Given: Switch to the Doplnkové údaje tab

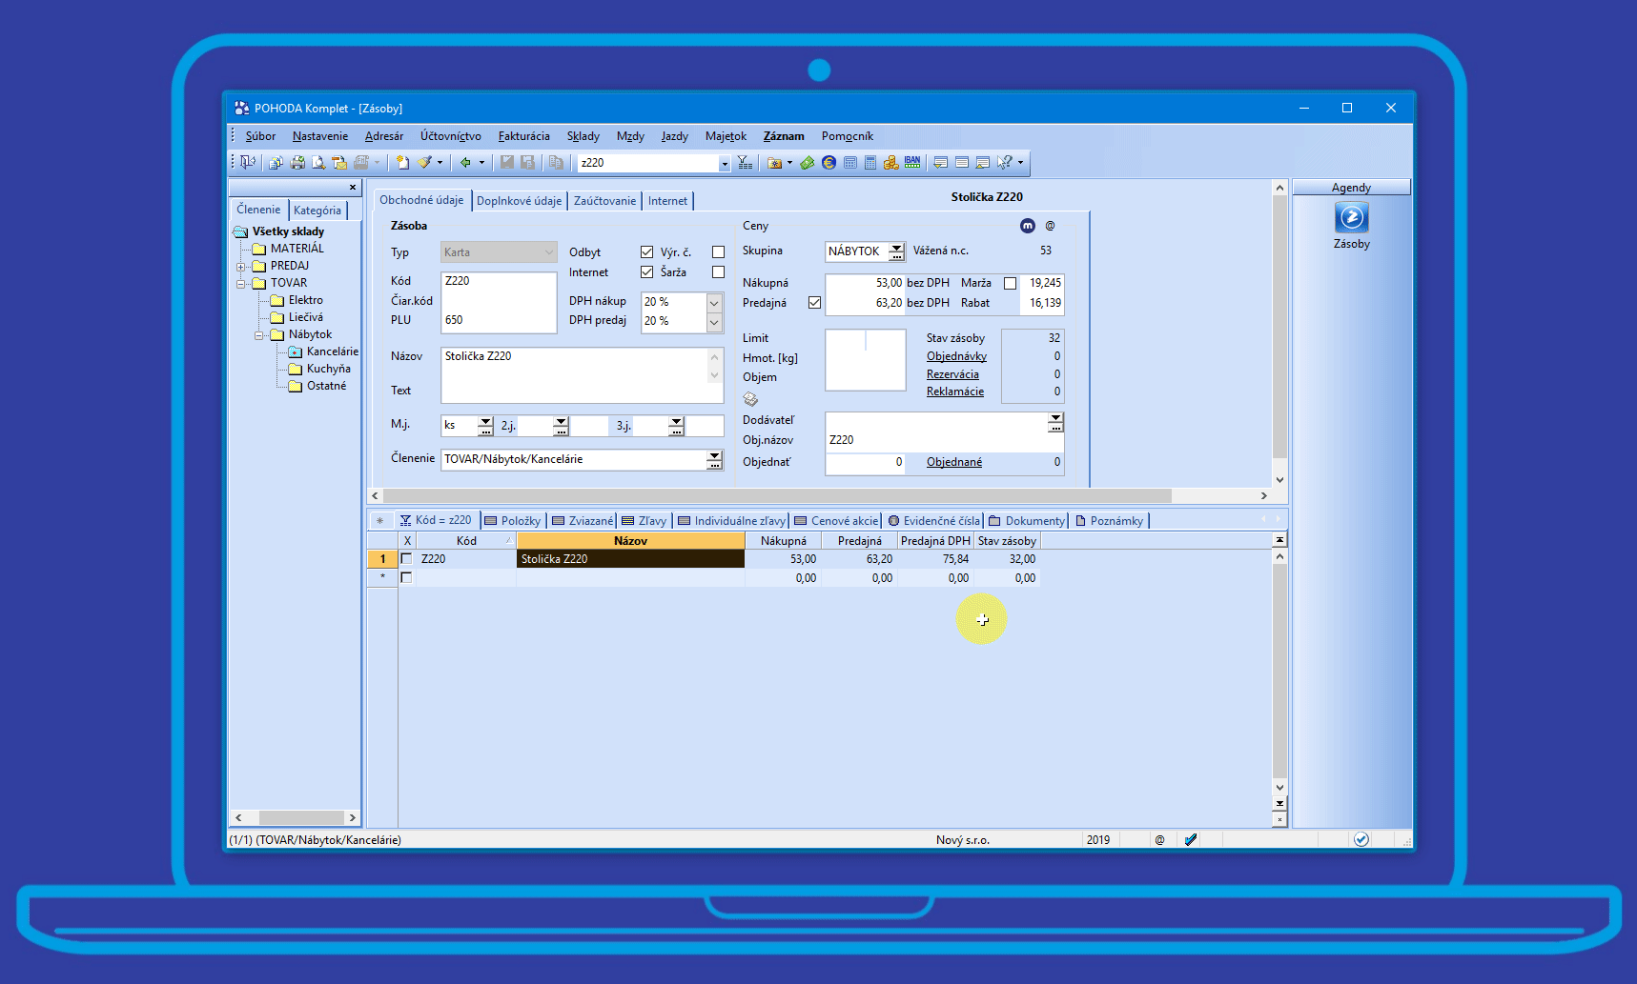Looking at the screenshot, I should pos(519,201).
